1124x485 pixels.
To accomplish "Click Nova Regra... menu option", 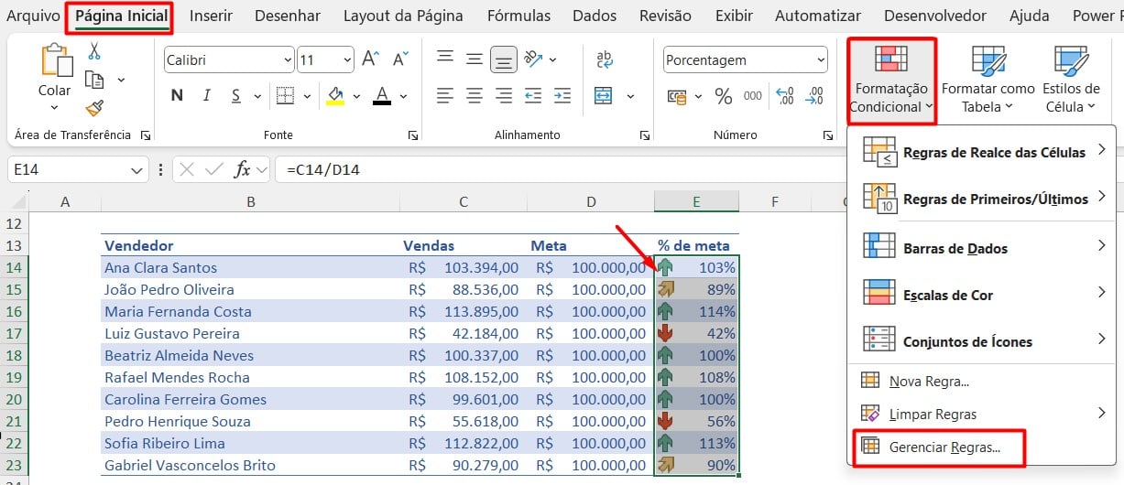I will tap(928, 381).
